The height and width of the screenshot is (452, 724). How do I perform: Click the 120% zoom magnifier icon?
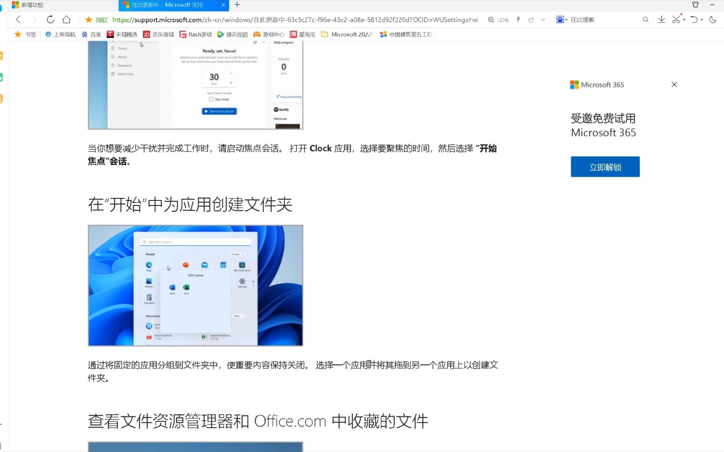491,20
